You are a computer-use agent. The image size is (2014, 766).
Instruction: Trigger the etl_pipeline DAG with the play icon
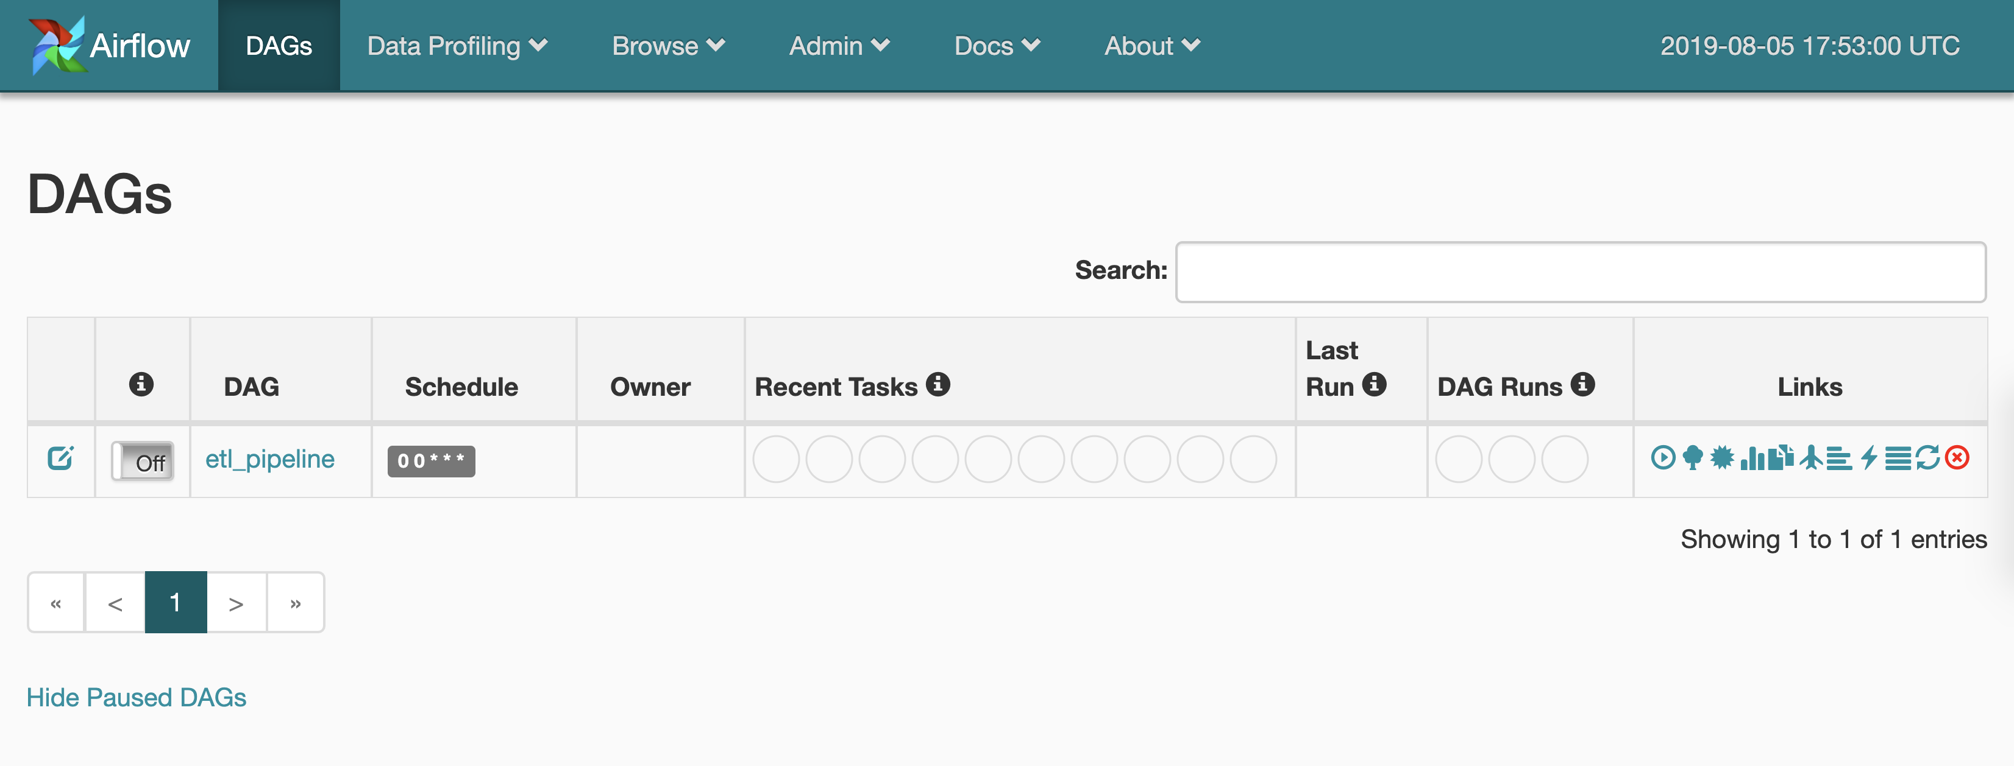click(1664, 457)
